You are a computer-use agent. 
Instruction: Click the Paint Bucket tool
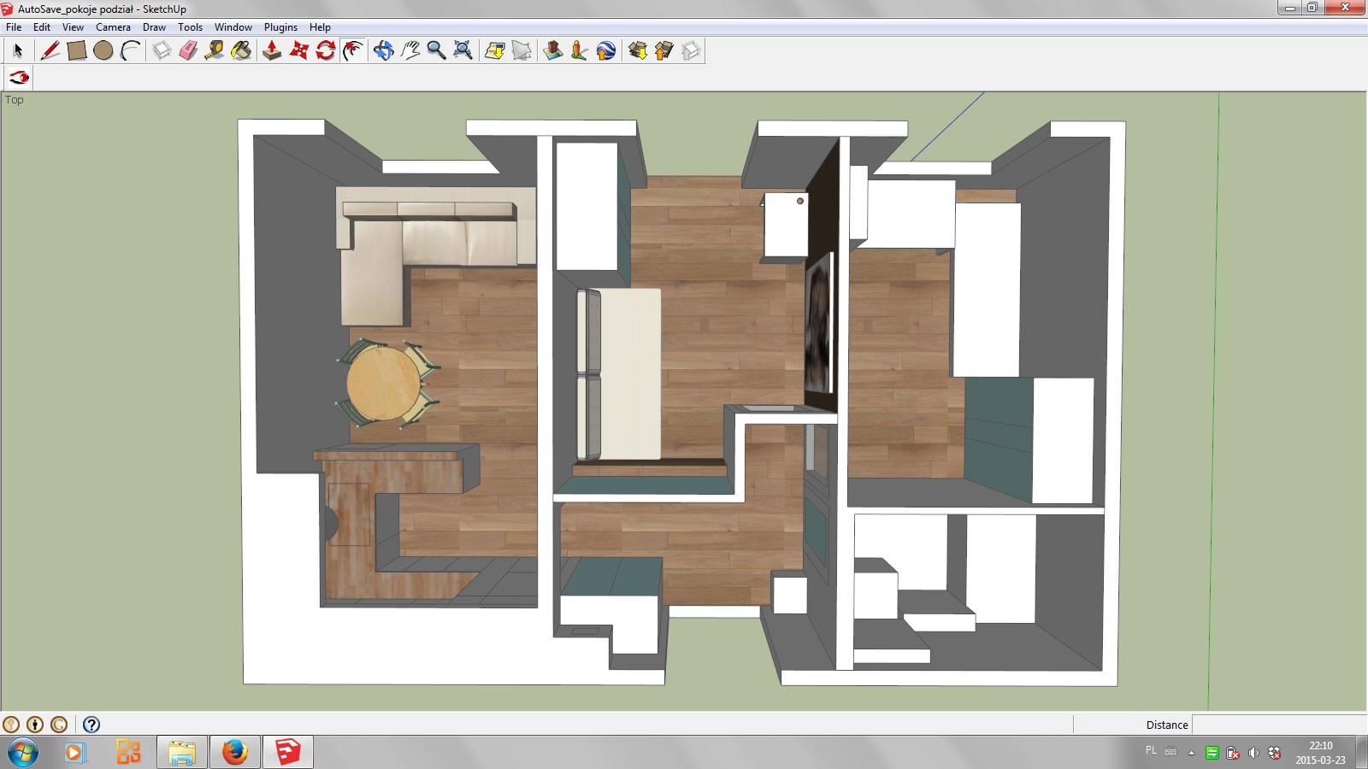click(x=242, y=51)
